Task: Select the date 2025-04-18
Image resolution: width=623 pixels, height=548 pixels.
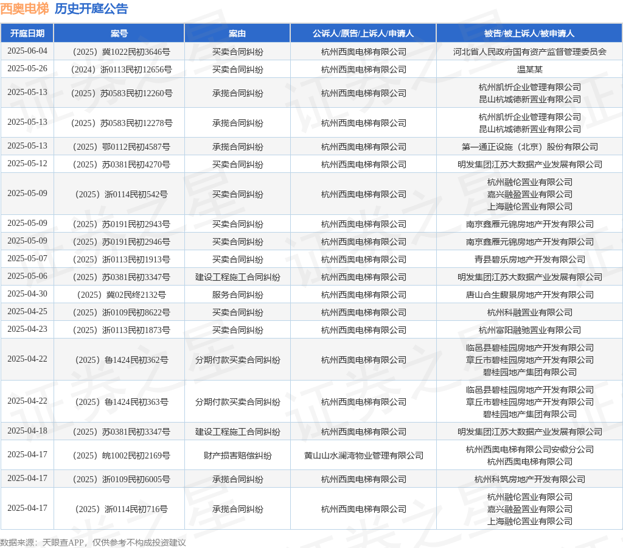Action: tap(27, 430)
